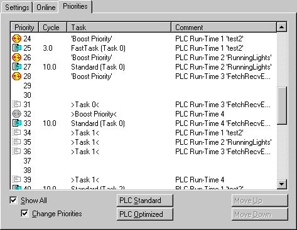
Task: Click the grey boost icon at priority 32
Action: coord(16,114)
